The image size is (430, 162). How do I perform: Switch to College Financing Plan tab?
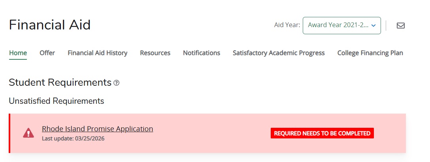click(x=370, y=53)
